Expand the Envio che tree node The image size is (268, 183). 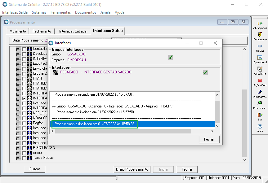(x=18, y=69)
